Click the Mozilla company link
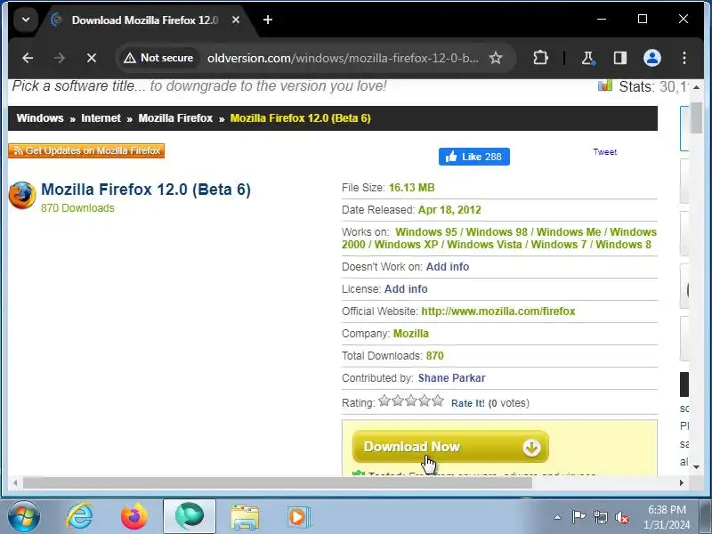 (x=410, y=333)
